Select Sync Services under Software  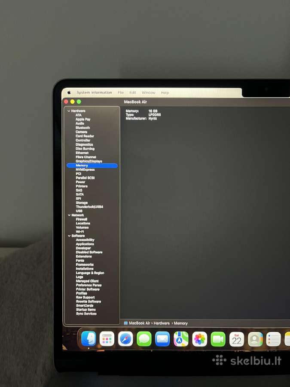(86, 314)
